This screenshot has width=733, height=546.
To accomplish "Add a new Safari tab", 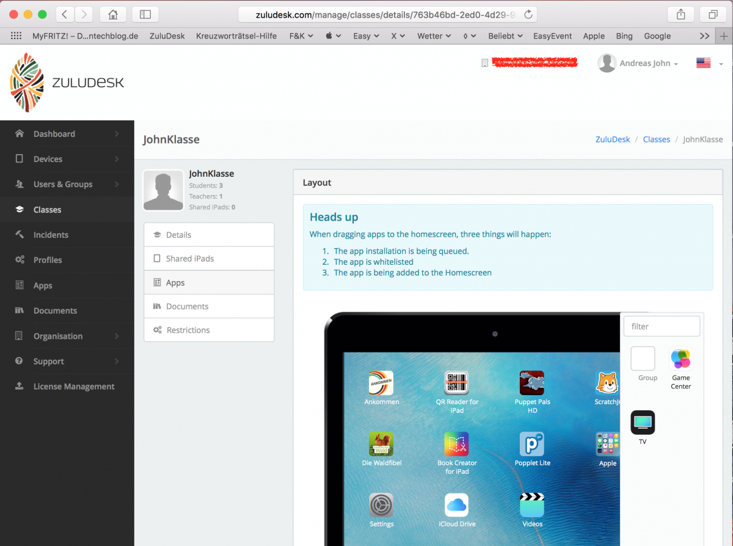I will point(724,36).
